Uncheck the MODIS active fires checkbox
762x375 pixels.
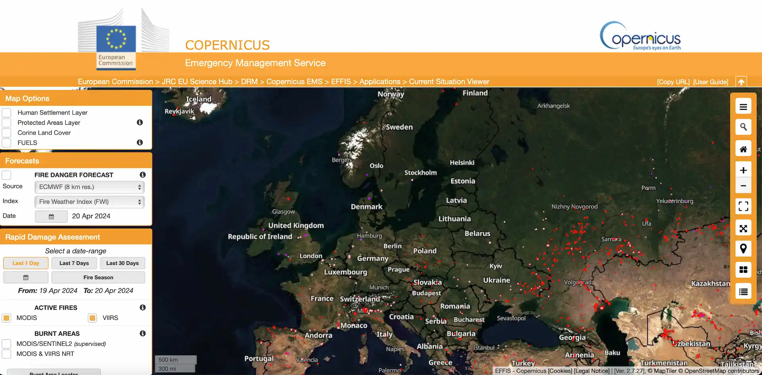click(x=7, y=318)
